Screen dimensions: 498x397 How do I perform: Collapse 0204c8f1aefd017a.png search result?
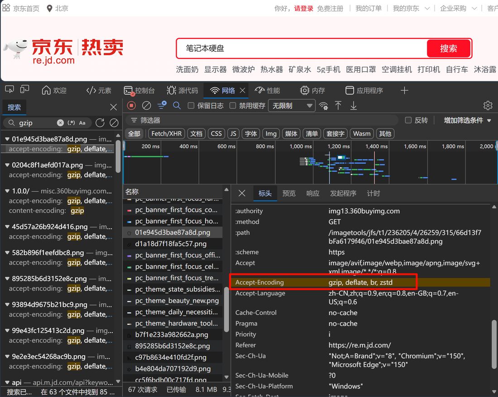7,165
